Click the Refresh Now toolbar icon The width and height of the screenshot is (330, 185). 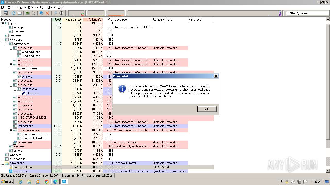[x=13, y=13]
